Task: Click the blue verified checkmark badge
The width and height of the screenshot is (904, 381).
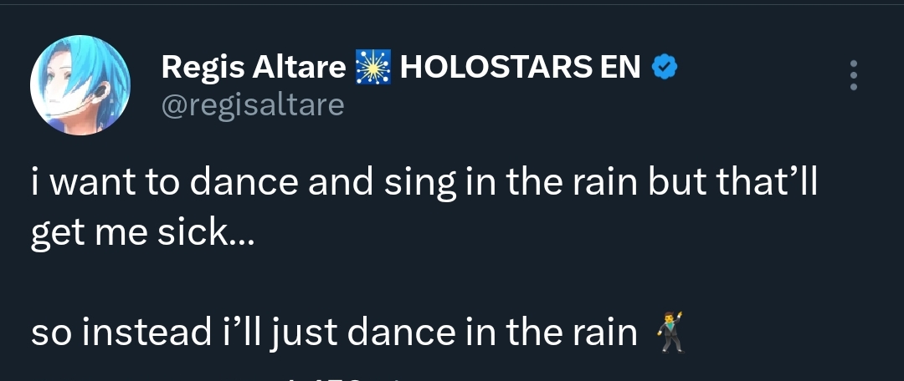Action: 664,68
